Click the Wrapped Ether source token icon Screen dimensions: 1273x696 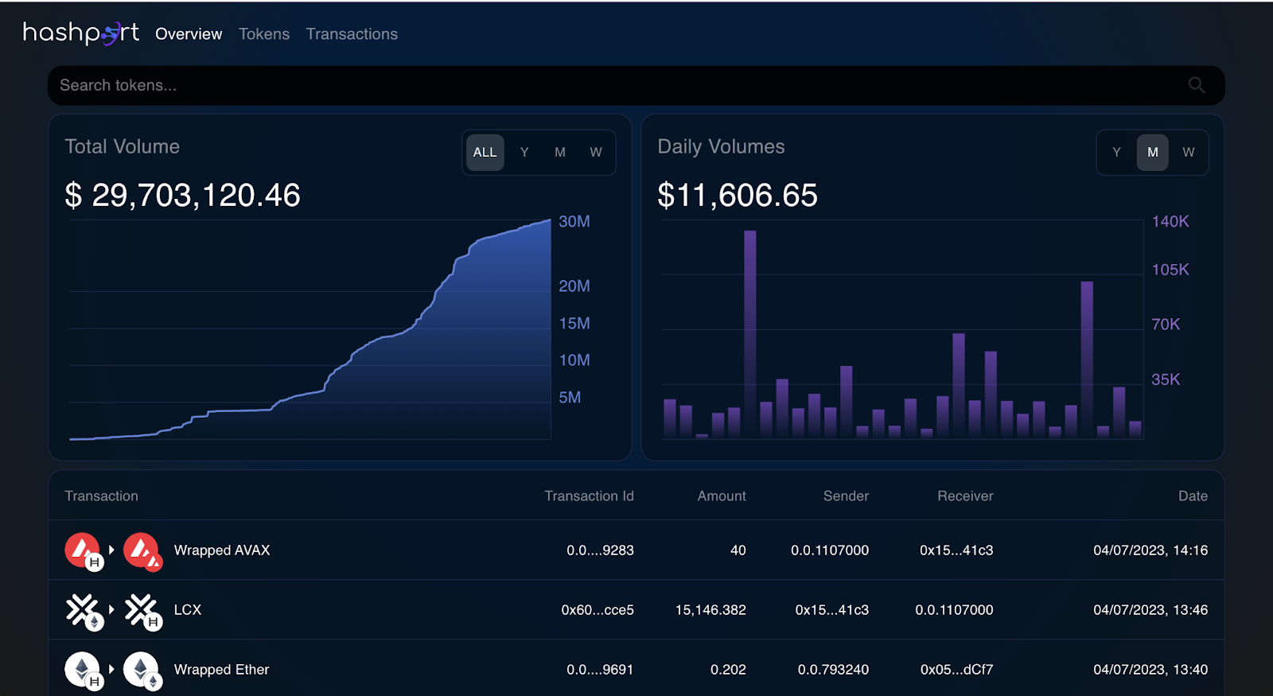[x=82, y=670]
